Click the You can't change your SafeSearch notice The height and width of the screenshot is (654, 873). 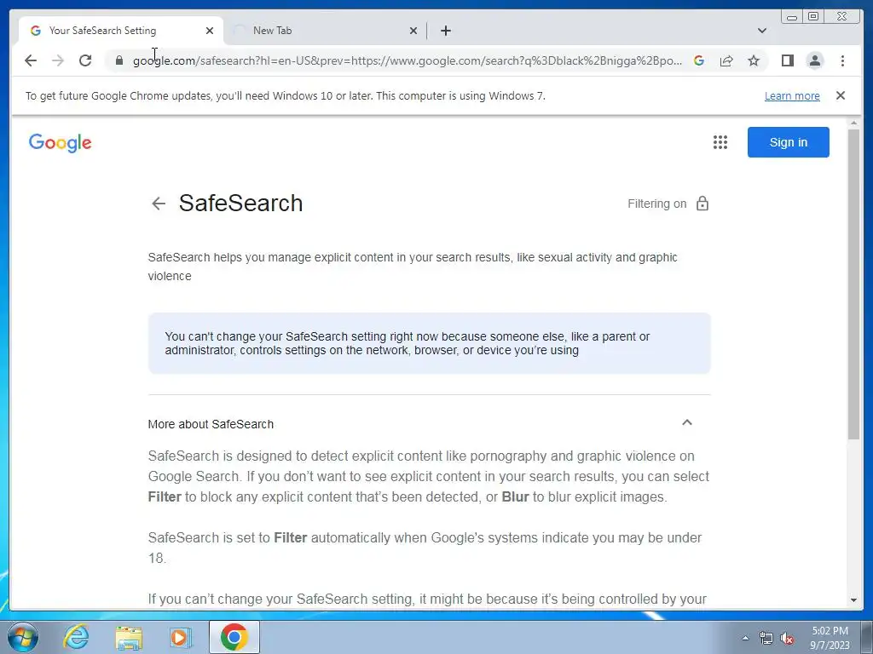(430, 343)
